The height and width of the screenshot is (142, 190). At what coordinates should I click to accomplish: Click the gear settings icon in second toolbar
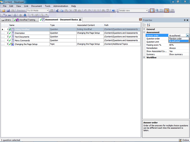click(15, 15)
